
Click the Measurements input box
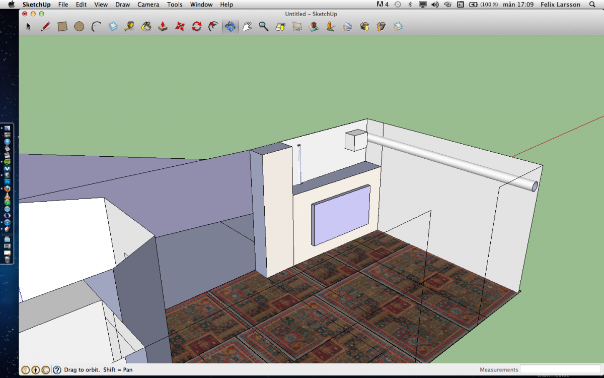click(x=560, y=370)
